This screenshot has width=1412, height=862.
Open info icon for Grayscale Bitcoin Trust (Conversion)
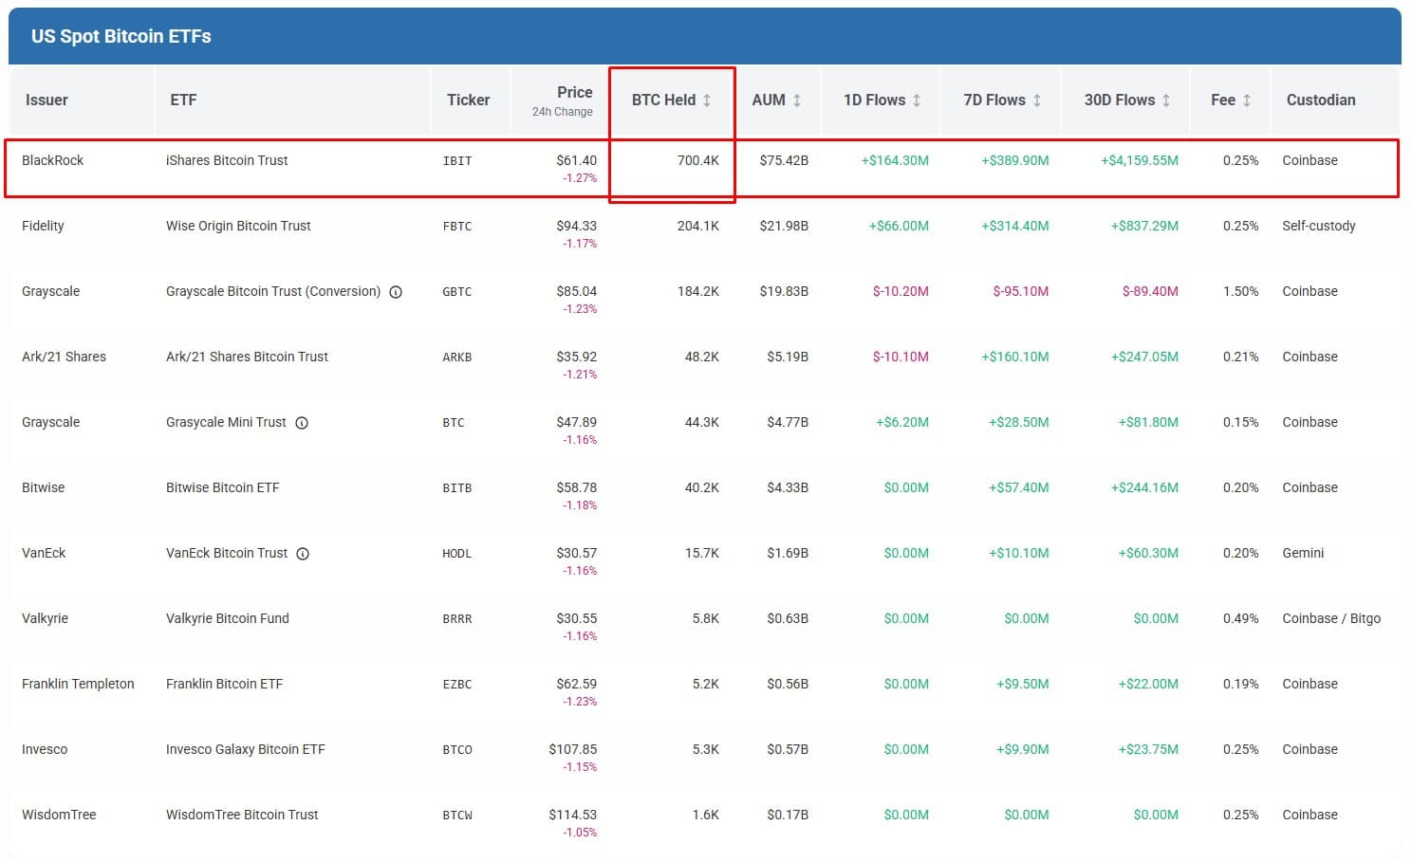pos(396,292)
